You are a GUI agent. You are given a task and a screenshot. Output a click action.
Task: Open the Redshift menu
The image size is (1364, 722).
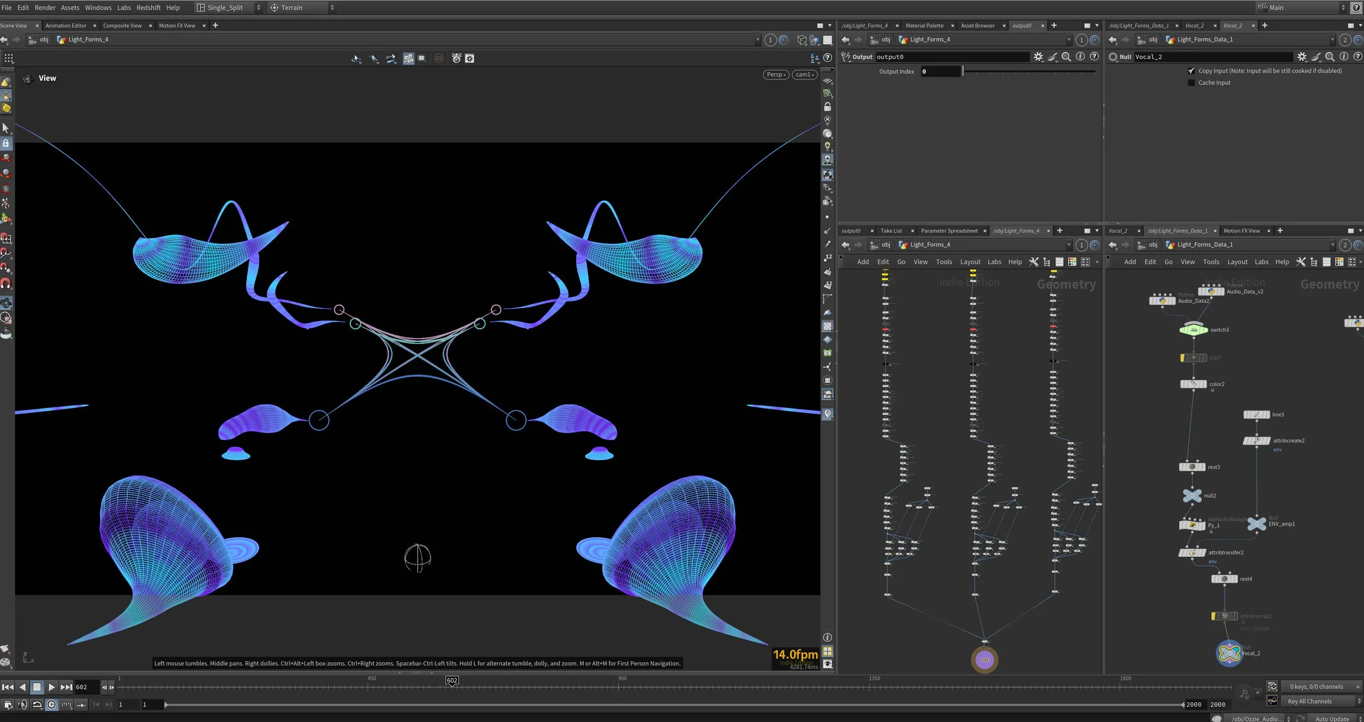coord(148,8)
